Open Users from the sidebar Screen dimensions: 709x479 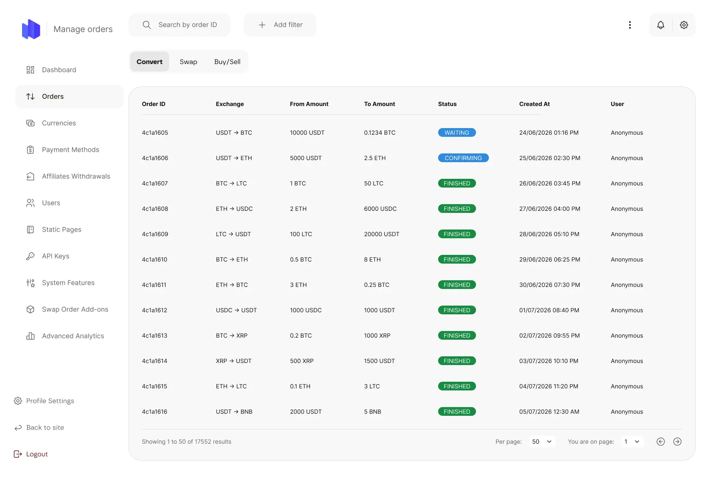point(69,203)
